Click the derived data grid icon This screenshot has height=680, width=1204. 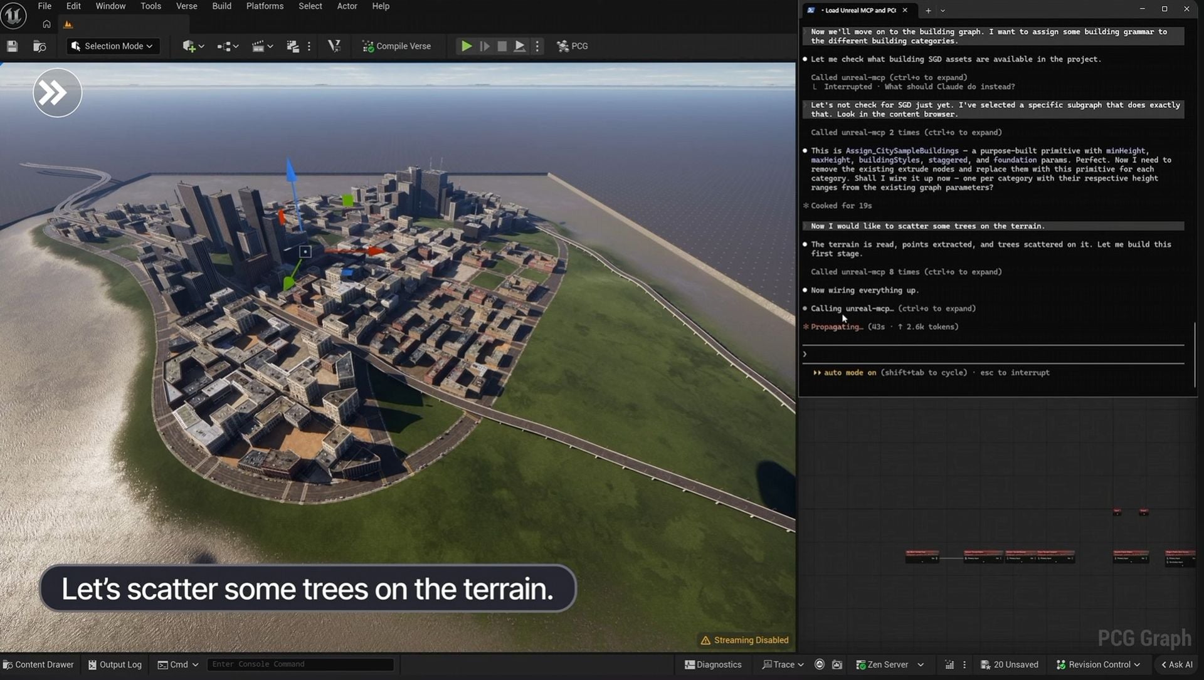tap(949, 664)
